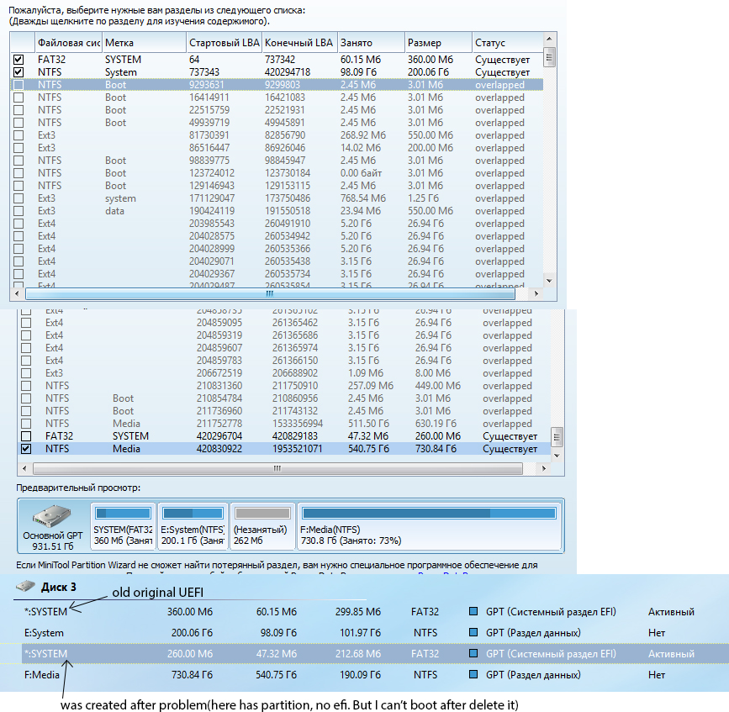Select the (Незанятый) 262 Мб block in preview
This screenshot has width=729, height=712.
point(261,527)
